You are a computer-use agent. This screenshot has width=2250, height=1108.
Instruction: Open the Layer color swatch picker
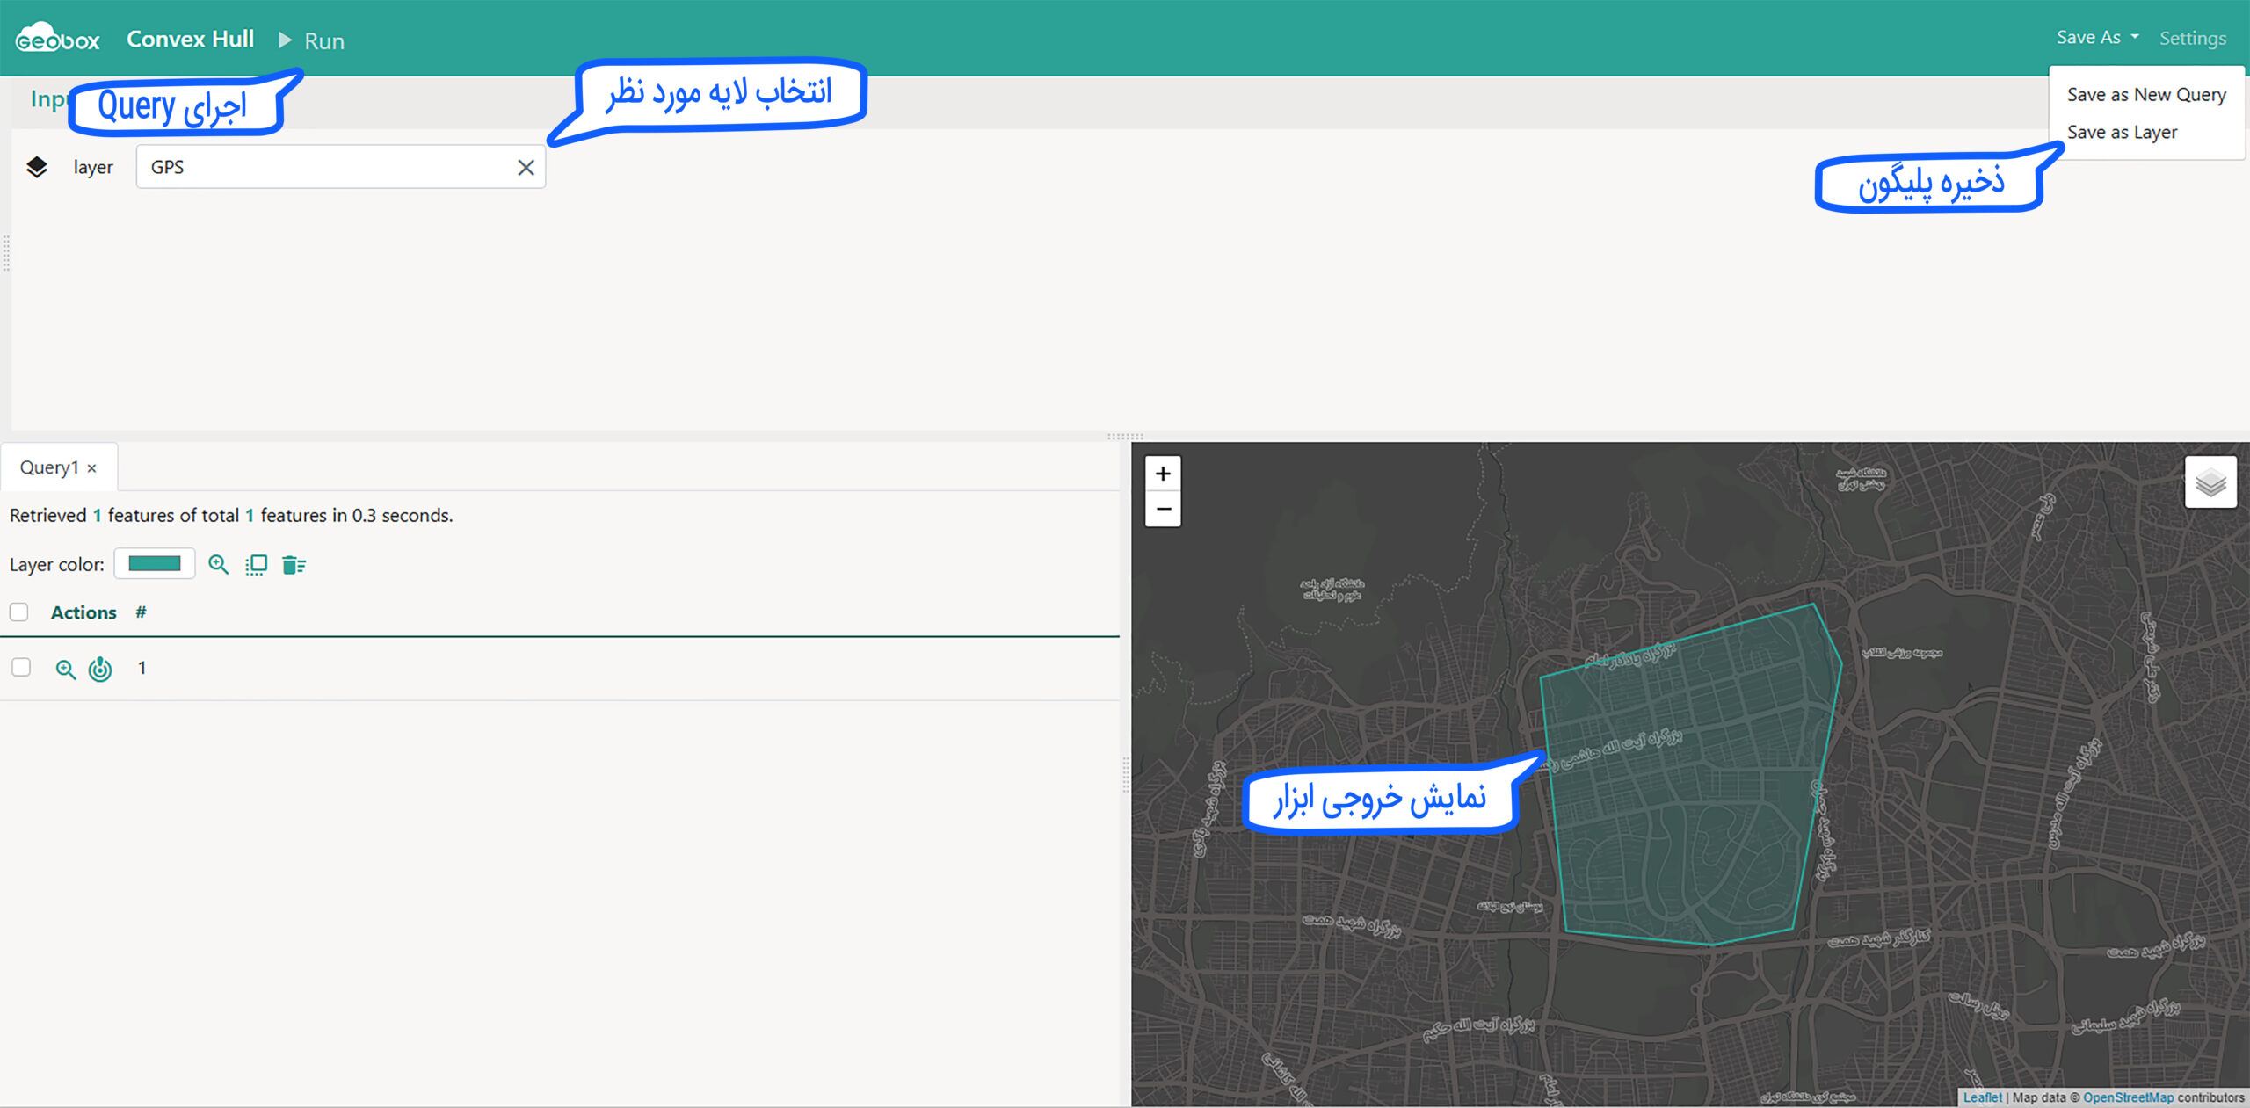click(155, 564)
